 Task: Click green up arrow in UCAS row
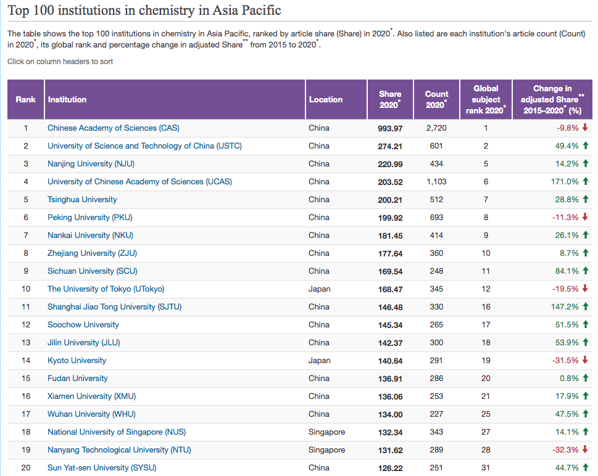point(585,182)
